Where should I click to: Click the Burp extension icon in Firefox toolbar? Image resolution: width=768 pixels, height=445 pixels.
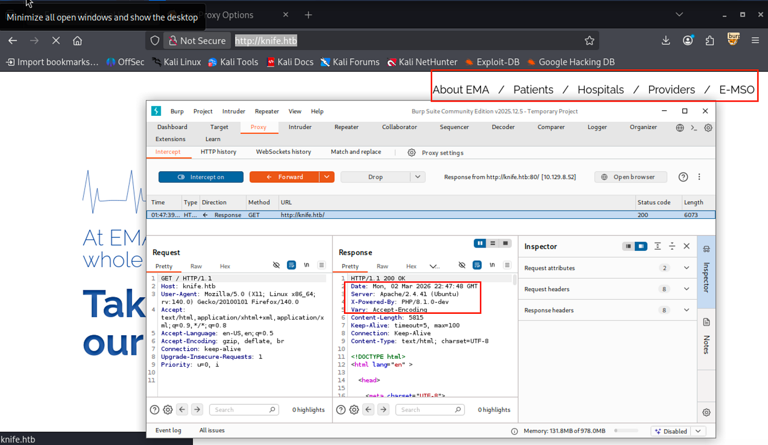[733, 40]
